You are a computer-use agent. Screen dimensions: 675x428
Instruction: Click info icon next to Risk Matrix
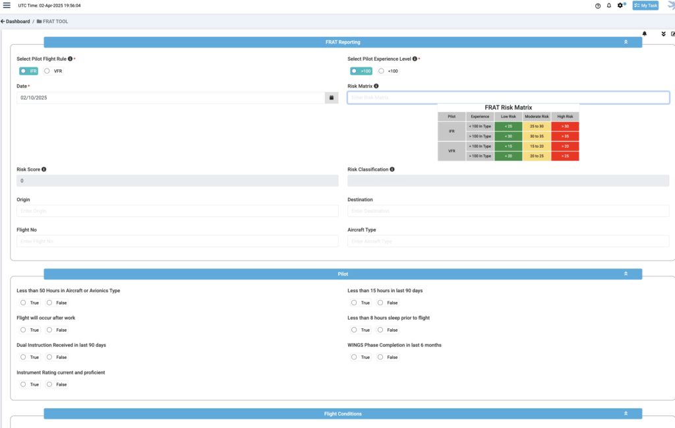376,86
